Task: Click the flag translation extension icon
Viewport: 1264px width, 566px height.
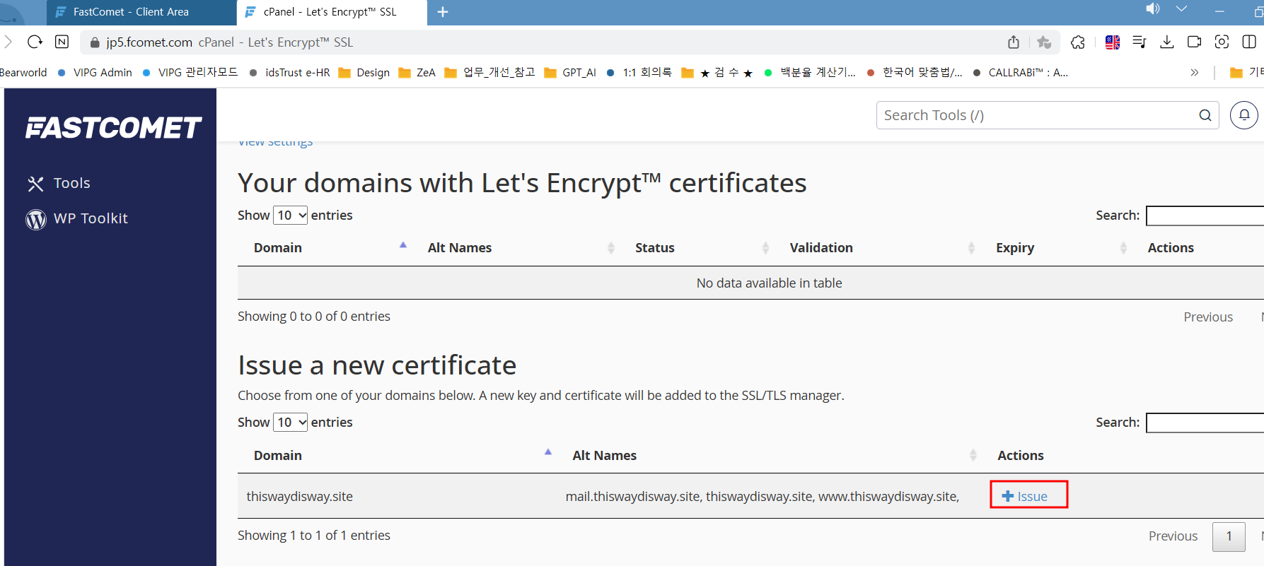Action: 1113,42
